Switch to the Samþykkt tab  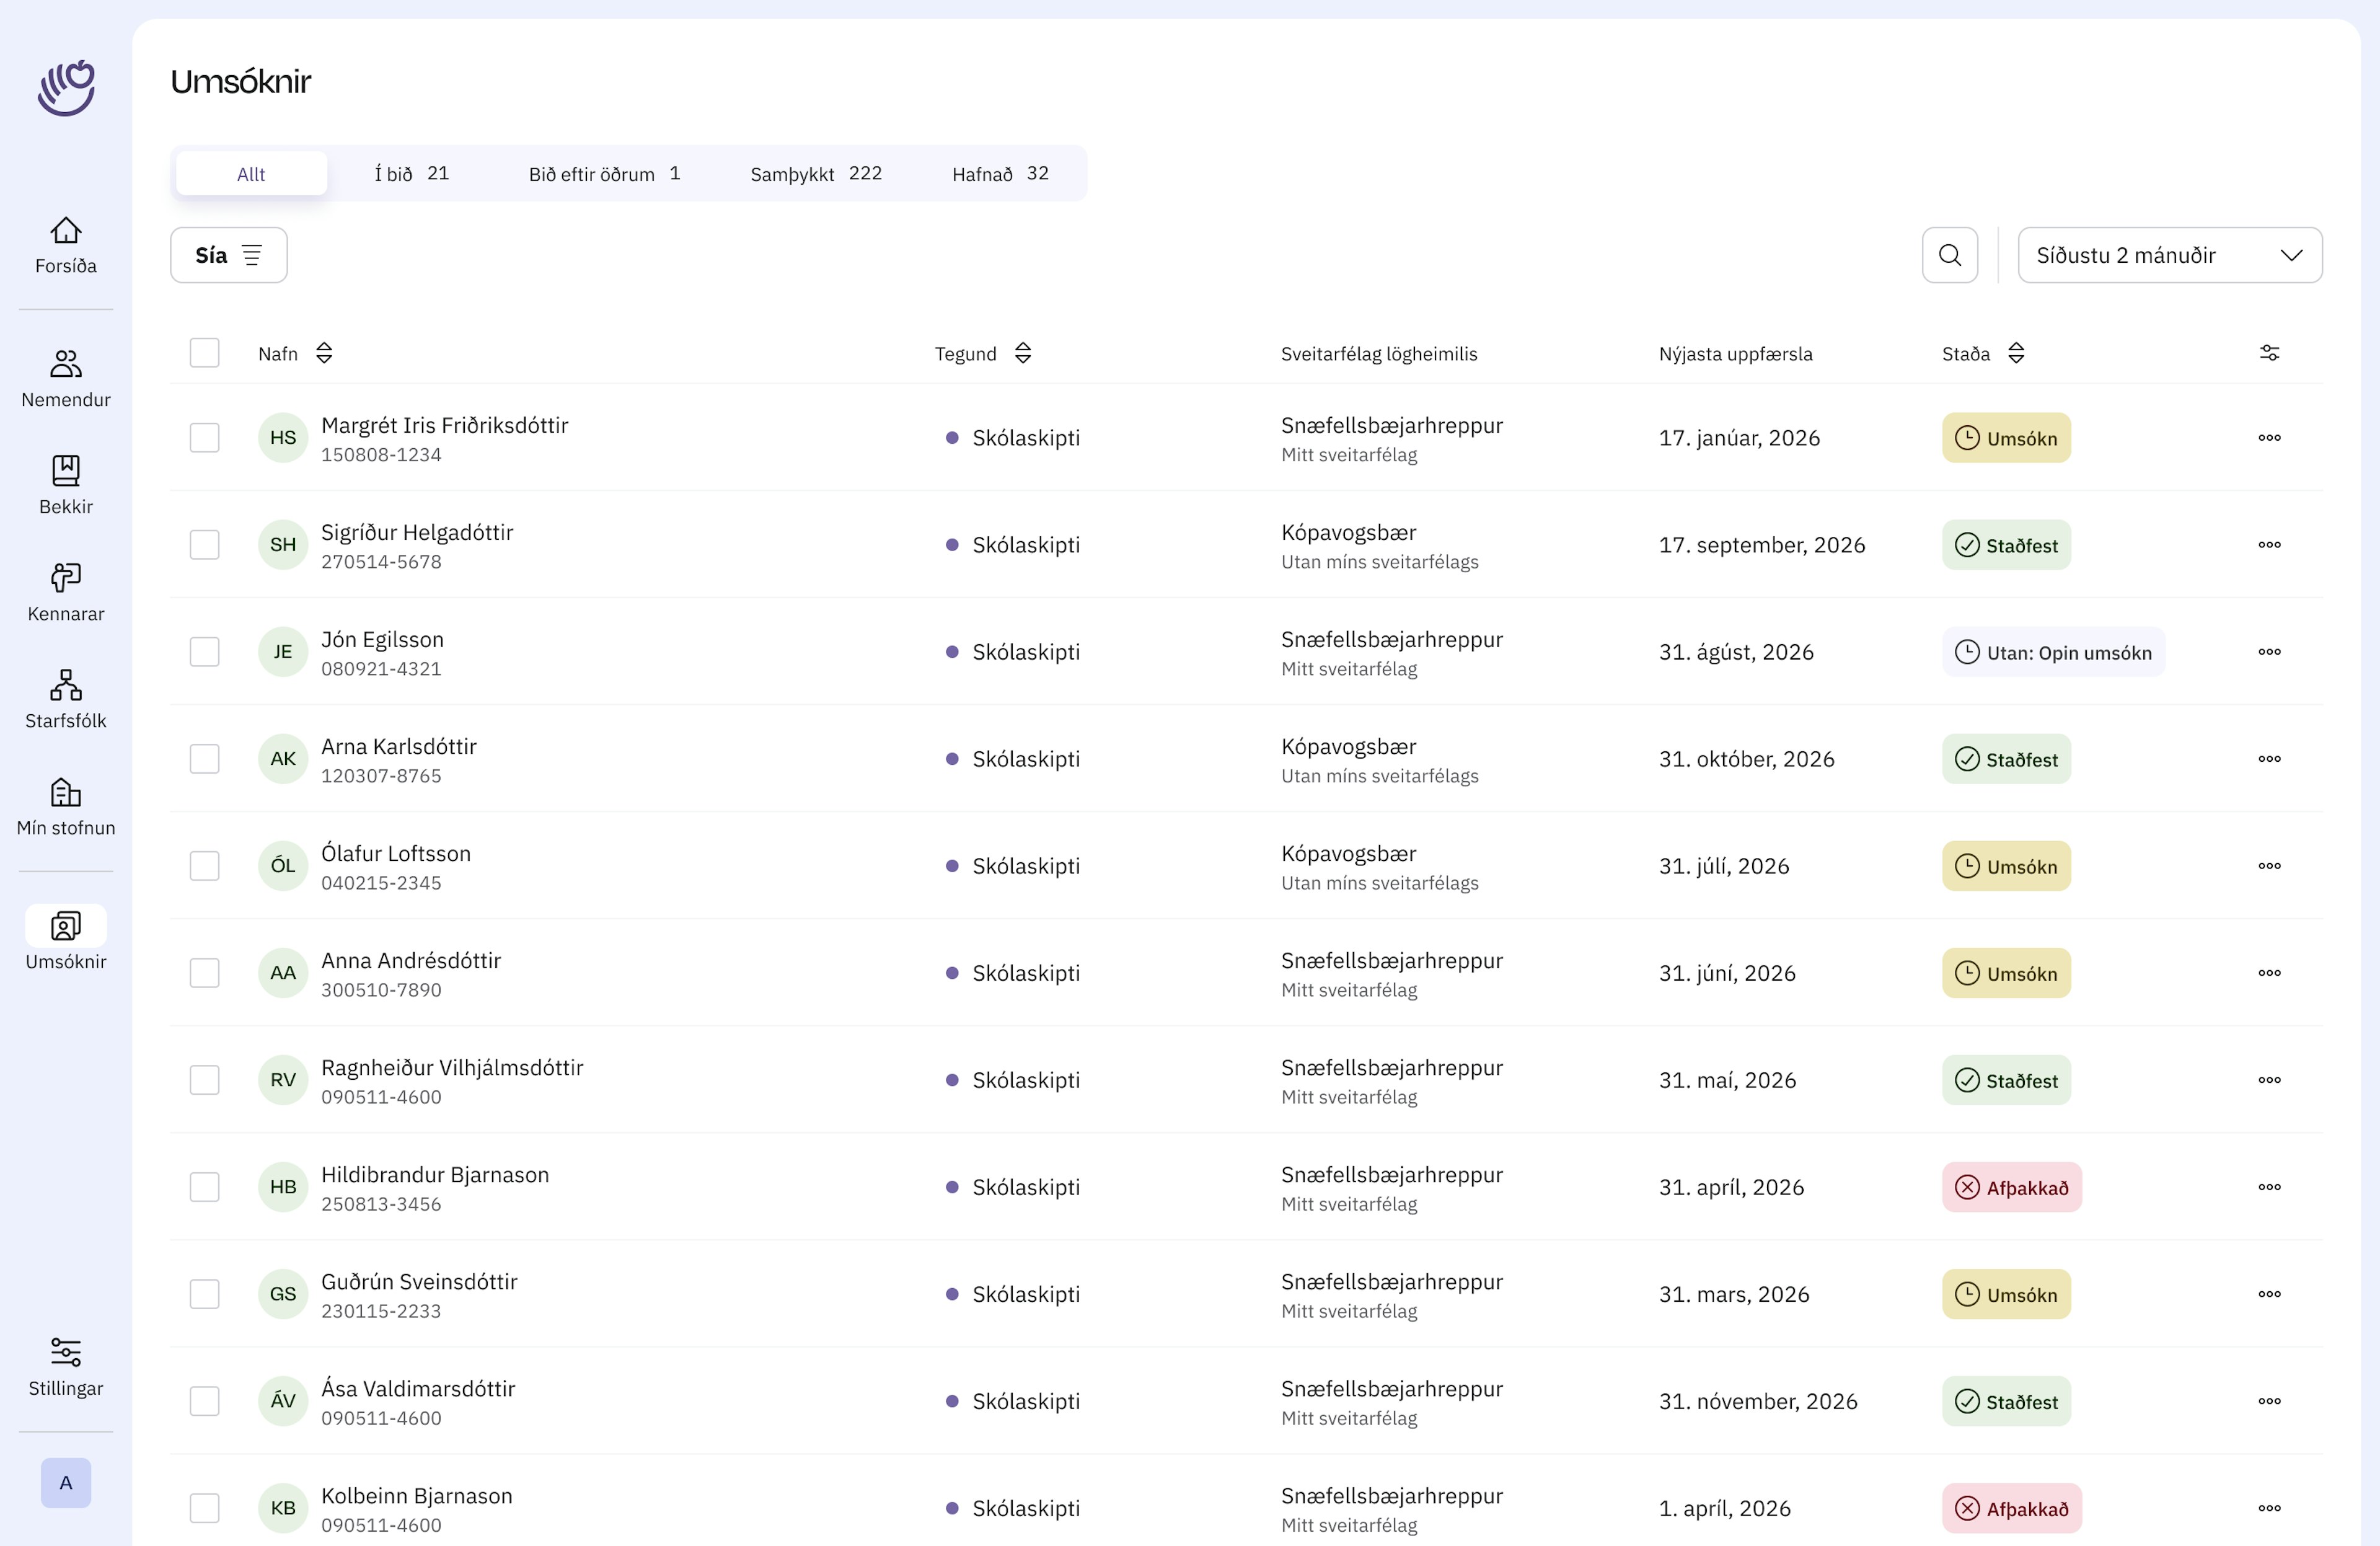815,174
